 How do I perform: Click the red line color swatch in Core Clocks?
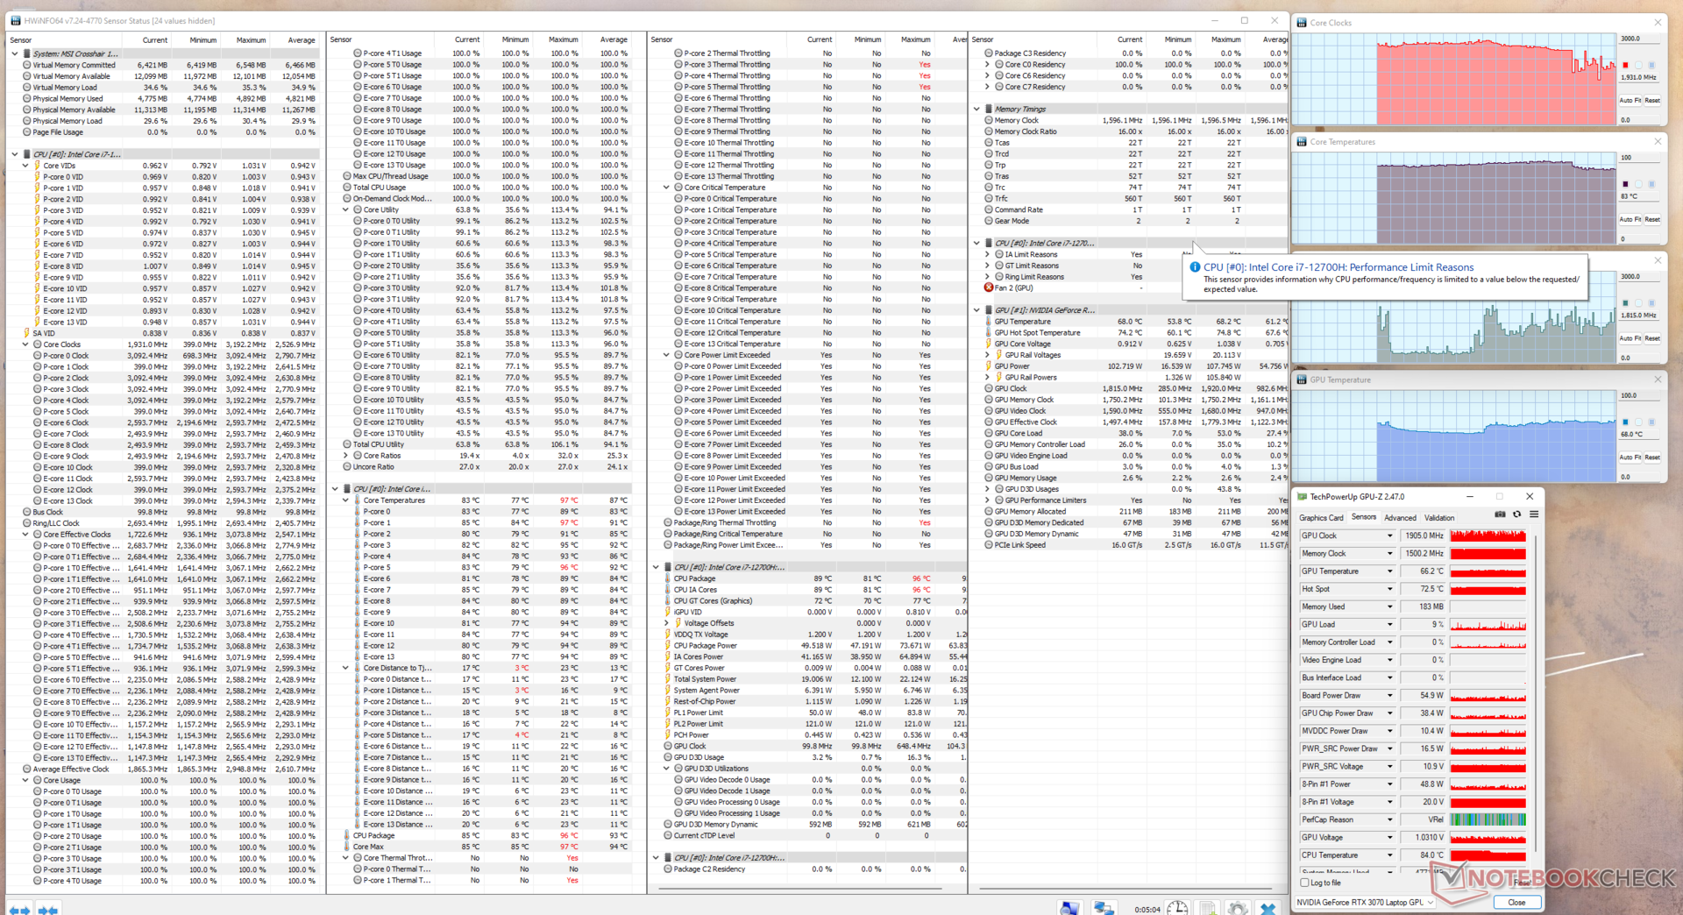pos(1625,65)
